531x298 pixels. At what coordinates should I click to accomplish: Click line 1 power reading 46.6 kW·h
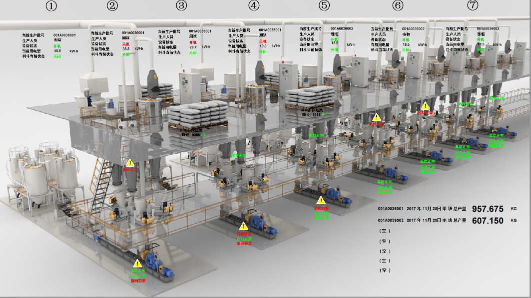(x=57, y=51)
